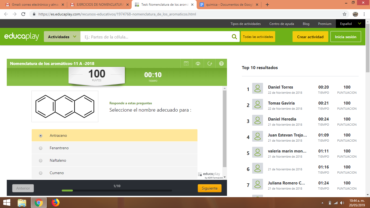
Task: Open Firefox from taskbar
Action: (x=56, y=203)
